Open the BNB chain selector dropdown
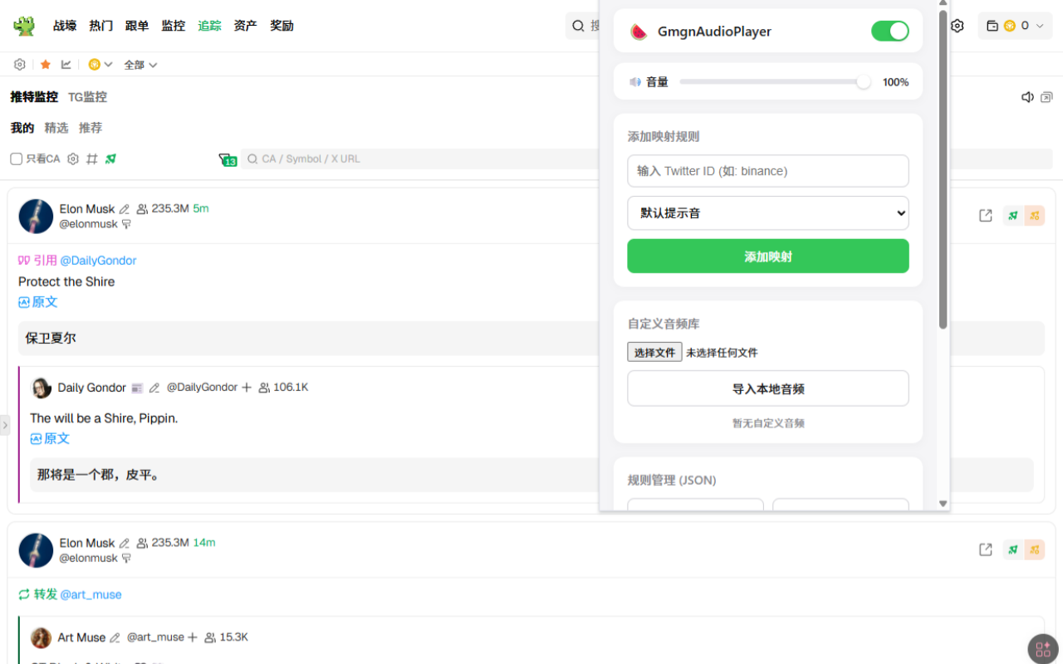This screenshot has width=1063, height=664. (100, 65)
